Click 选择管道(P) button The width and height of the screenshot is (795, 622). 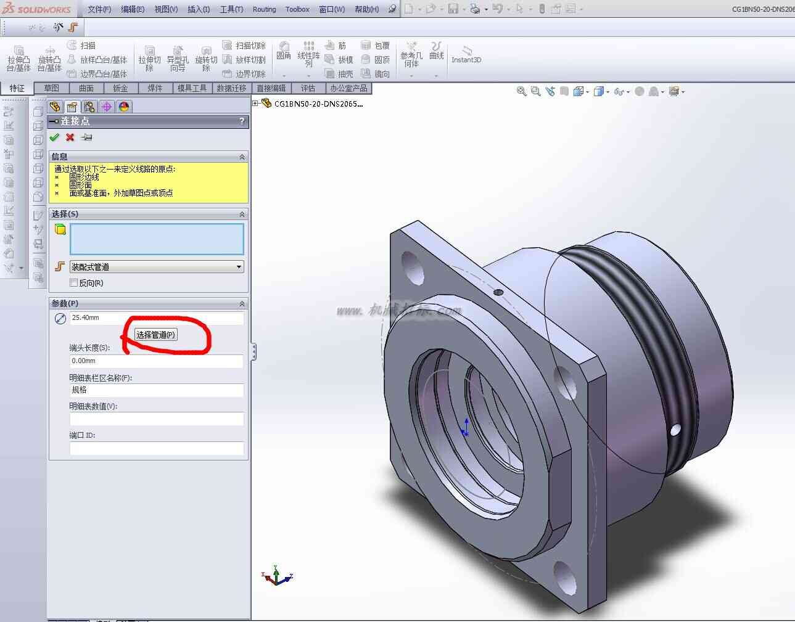click(156, 334)
